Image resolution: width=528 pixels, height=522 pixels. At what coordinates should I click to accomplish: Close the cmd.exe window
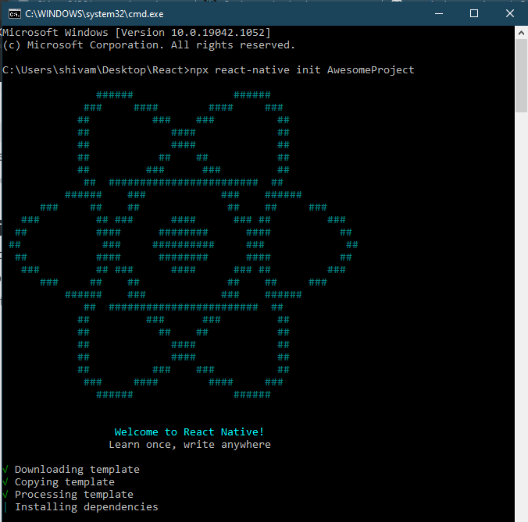point(510,13)
